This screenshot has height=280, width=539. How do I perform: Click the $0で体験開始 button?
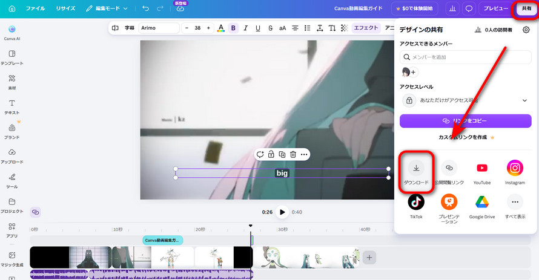coord(415,8)
